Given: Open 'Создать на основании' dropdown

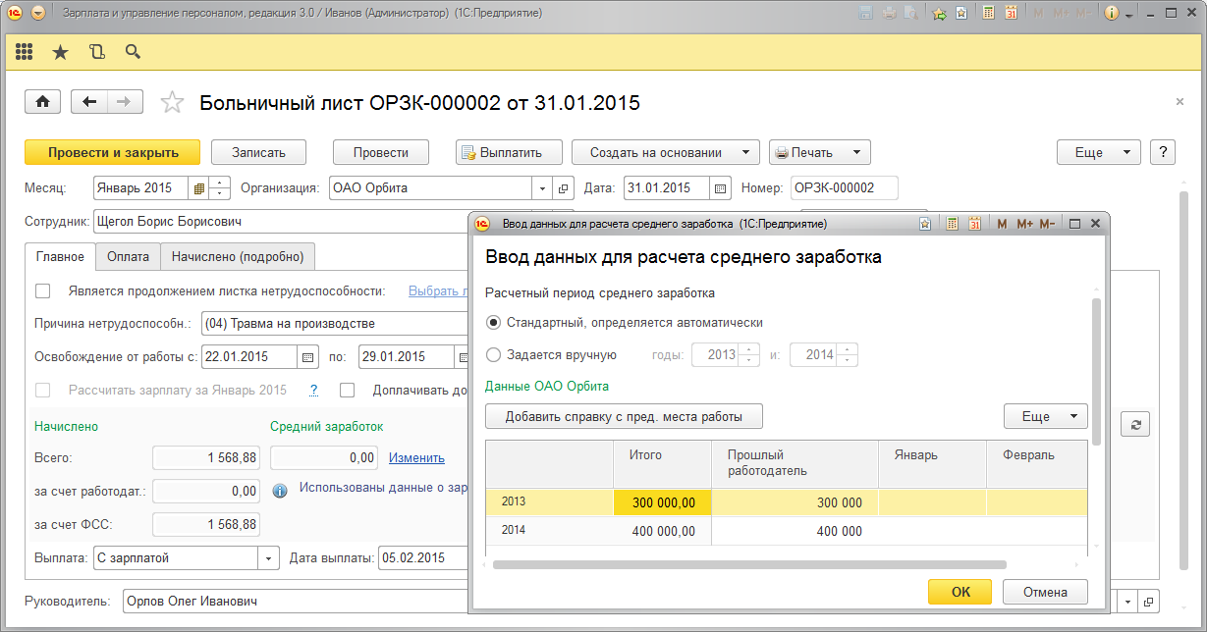Looking at the screenshot, I should click(665, 152).
